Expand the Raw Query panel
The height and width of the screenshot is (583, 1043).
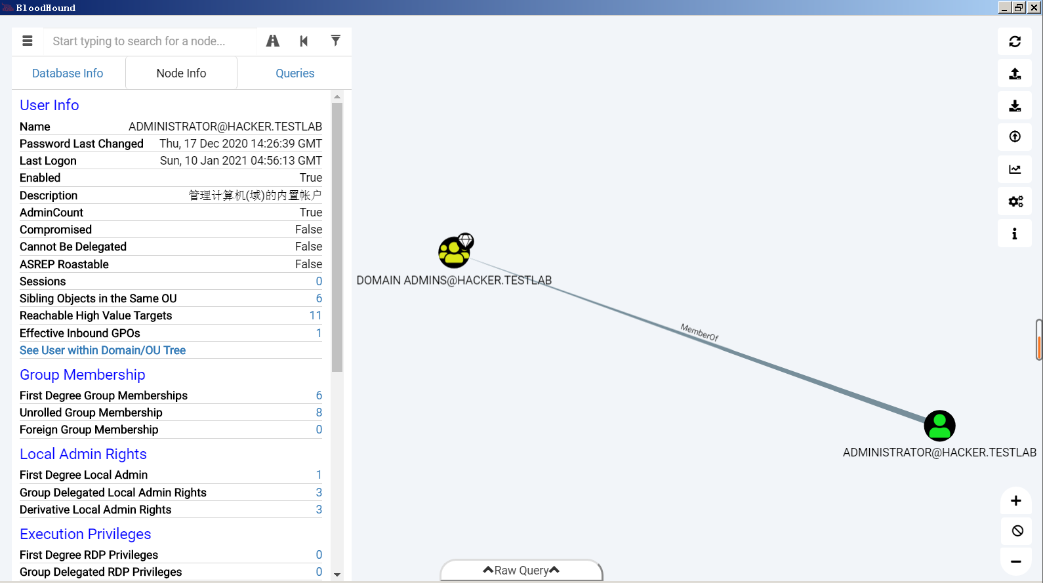(521, 571)
